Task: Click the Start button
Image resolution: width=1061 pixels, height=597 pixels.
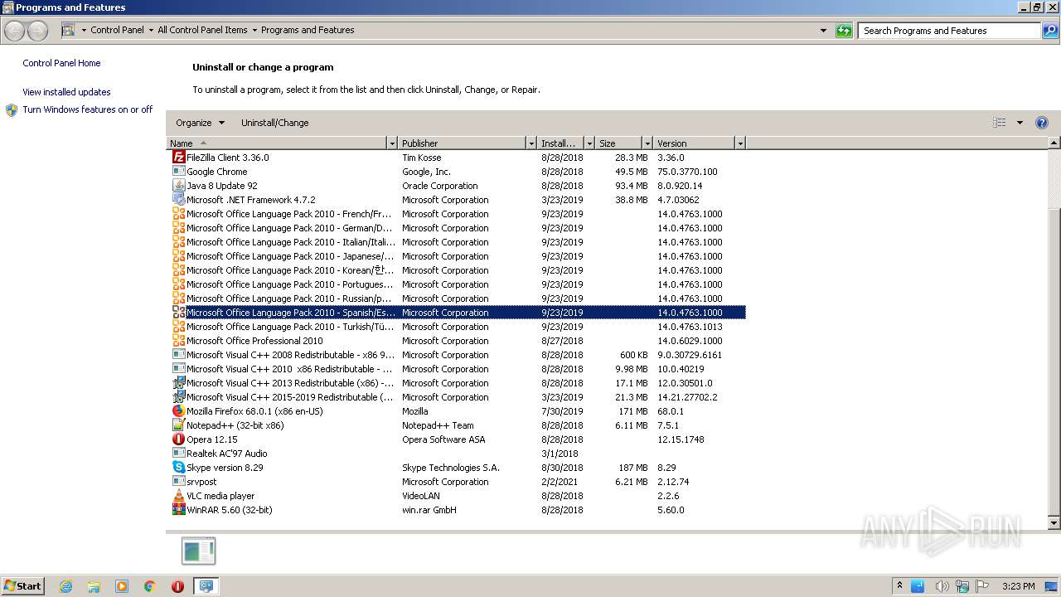Action: click(x=22, y=586)
